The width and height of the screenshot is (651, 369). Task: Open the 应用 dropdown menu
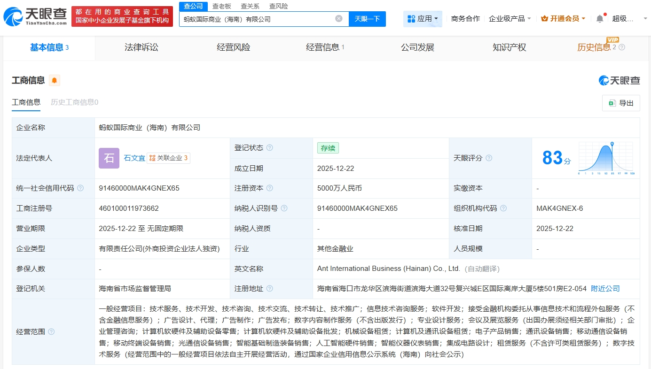pyautogui.click(x=423, y=19)
